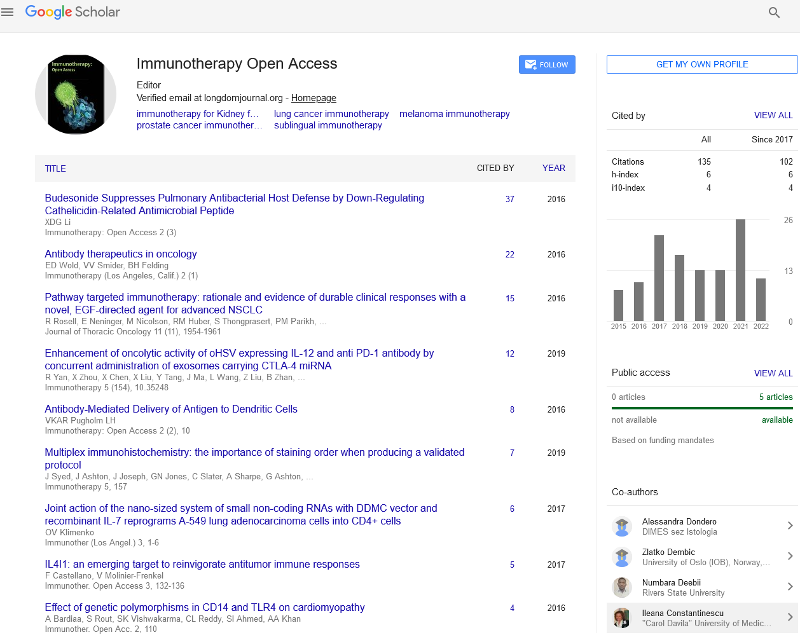Click the 2021 citation bar in chart
The width and height of the screenshot is (800, 637).
pyautogui.click(x=740, y=270)
